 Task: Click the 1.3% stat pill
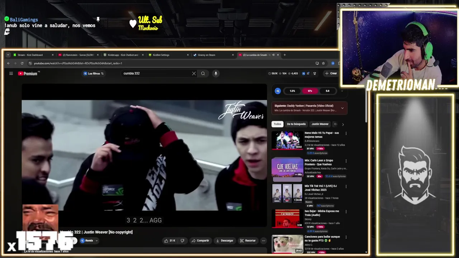coord(292,91)
